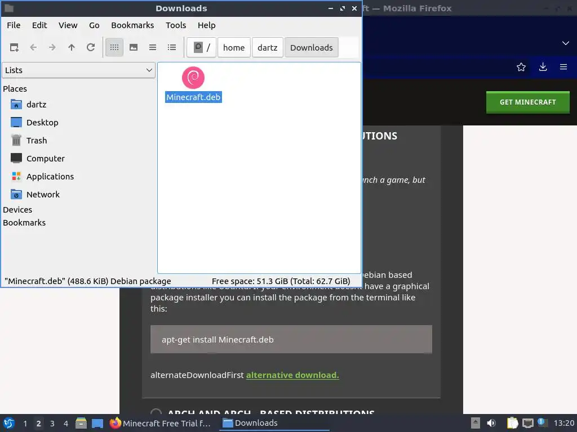Open the File menu
577x432 pixels.
coord(14,25)
